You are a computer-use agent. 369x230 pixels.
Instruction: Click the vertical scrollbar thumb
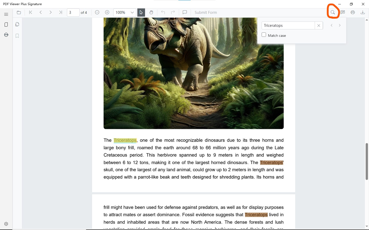click(367, 162)
